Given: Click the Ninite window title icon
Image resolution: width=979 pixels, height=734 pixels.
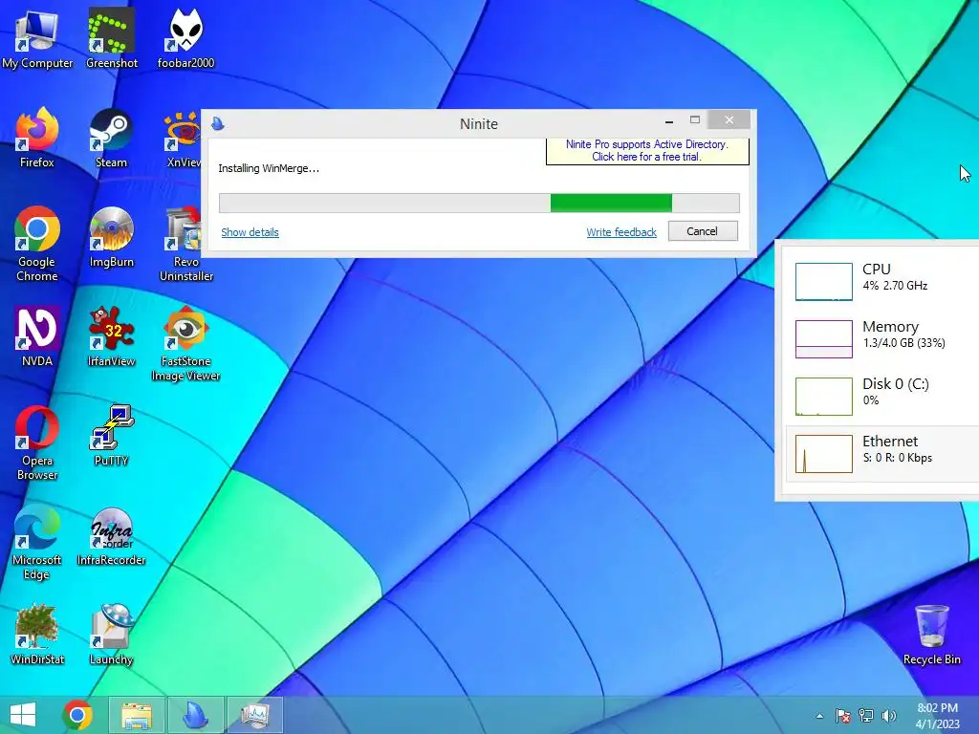Looking at the screenshot, I should 218,123.
